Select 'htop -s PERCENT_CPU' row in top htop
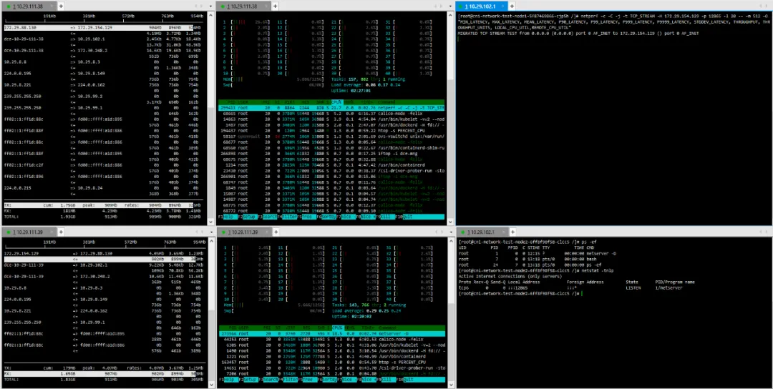 point(331,130)
